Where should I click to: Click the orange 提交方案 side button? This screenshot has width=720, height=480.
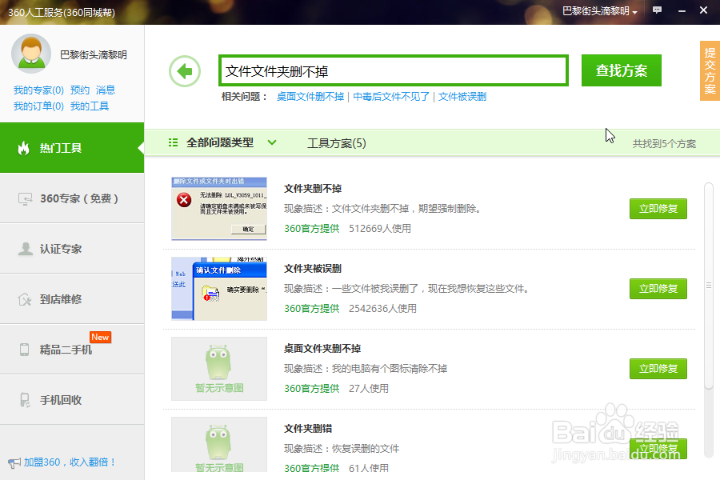click(x=710, y=70)
